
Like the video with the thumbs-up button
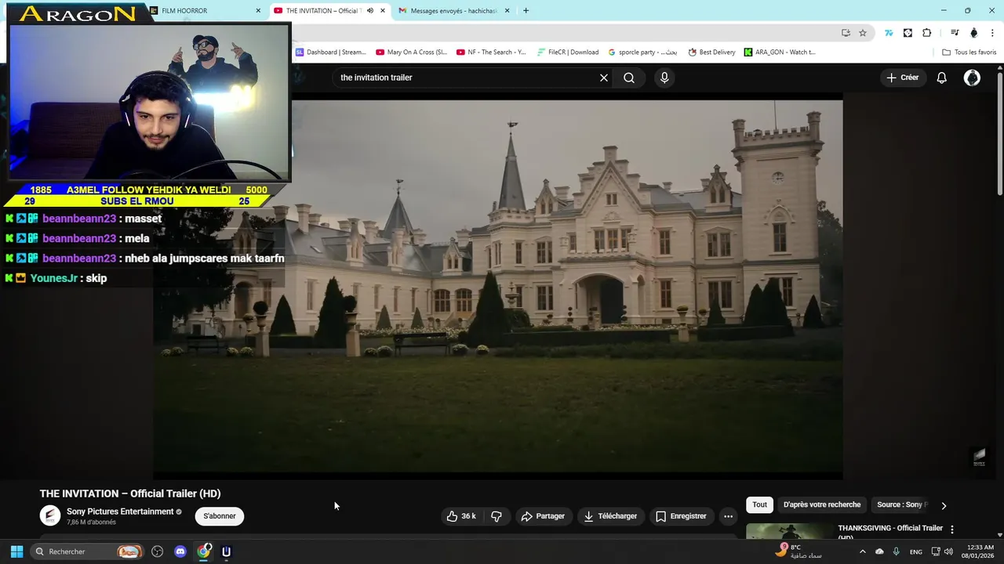click(x=461, y=516)
